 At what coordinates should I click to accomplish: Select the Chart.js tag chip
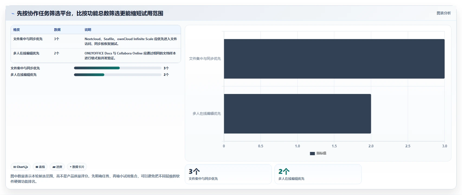tap(21, 167)
